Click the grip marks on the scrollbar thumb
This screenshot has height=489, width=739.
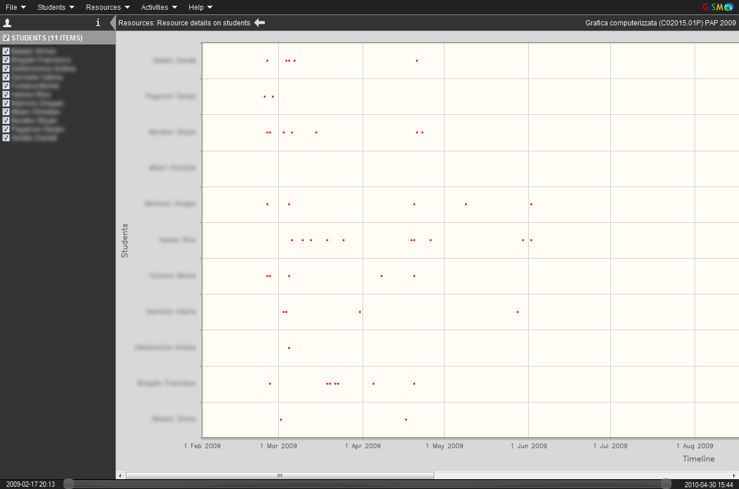tap(279, 476)
